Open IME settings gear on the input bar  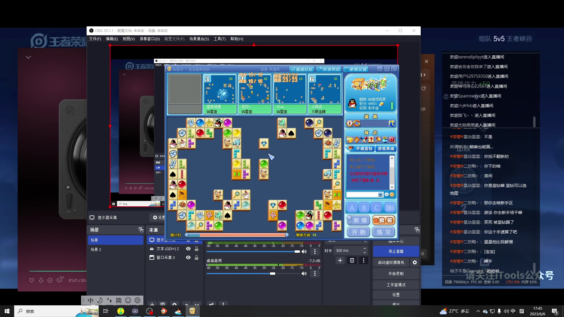click(x=137, y=300)
